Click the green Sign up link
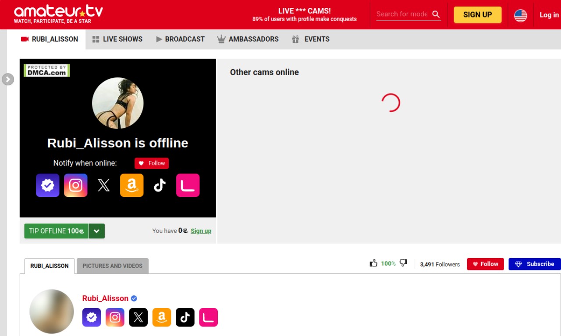 click(x=201, y=231)
